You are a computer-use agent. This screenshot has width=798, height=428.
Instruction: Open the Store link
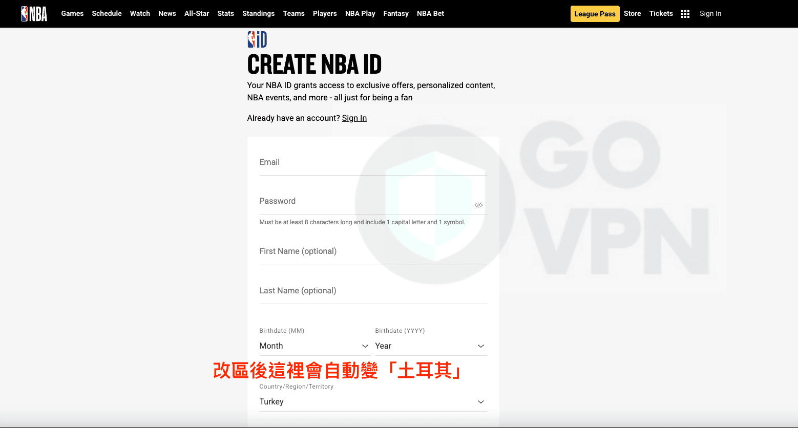[x=632, y=14]
